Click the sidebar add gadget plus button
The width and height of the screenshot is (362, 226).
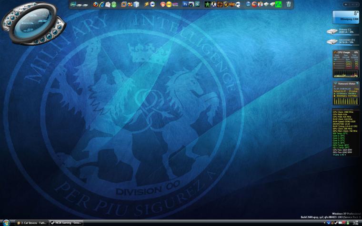tap(346, 4)
